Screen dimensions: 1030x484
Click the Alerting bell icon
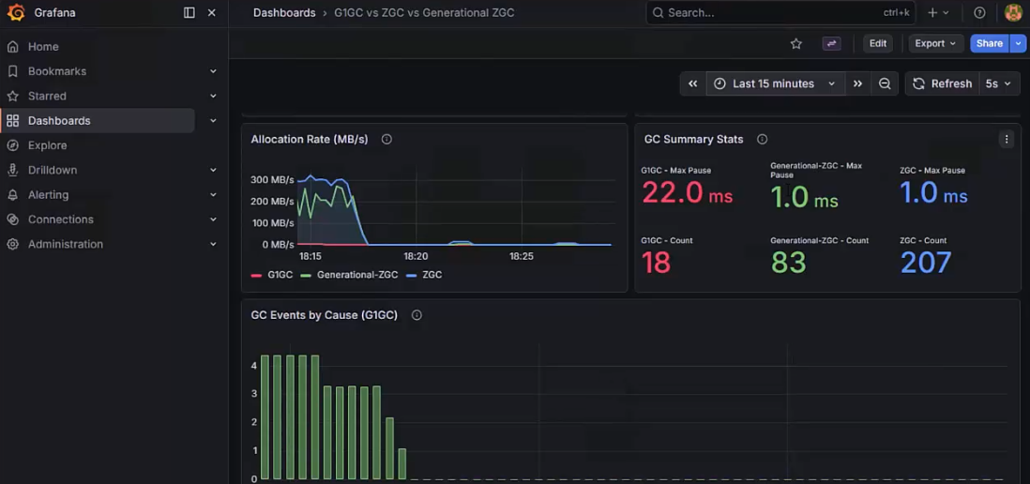12,194
